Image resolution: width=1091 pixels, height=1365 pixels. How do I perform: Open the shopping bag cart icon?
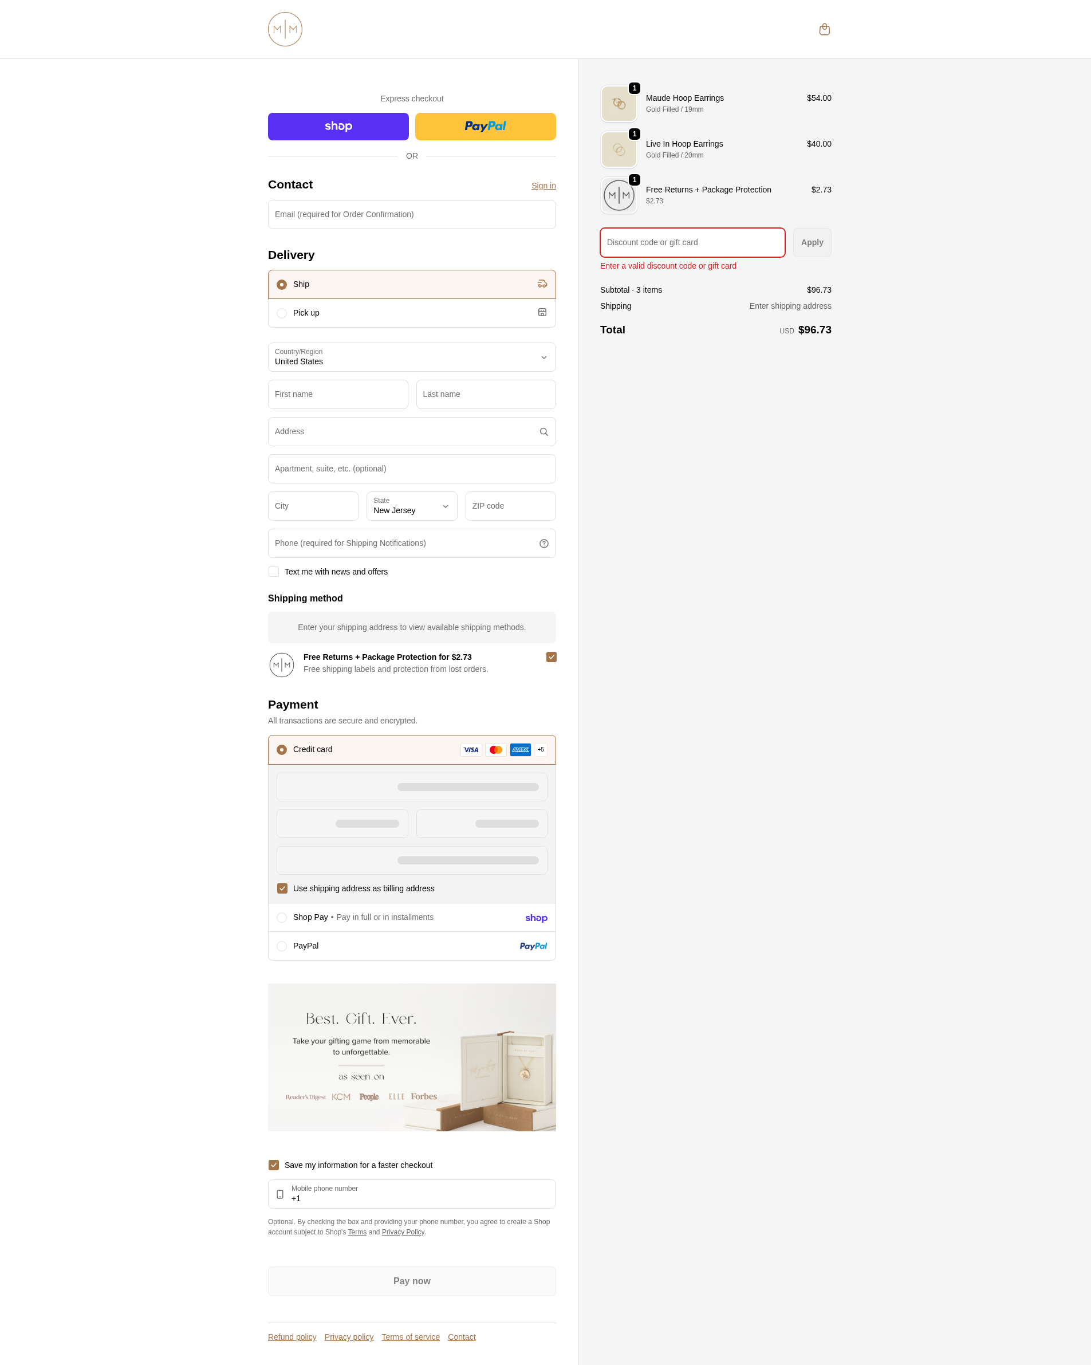coord(824,29)
